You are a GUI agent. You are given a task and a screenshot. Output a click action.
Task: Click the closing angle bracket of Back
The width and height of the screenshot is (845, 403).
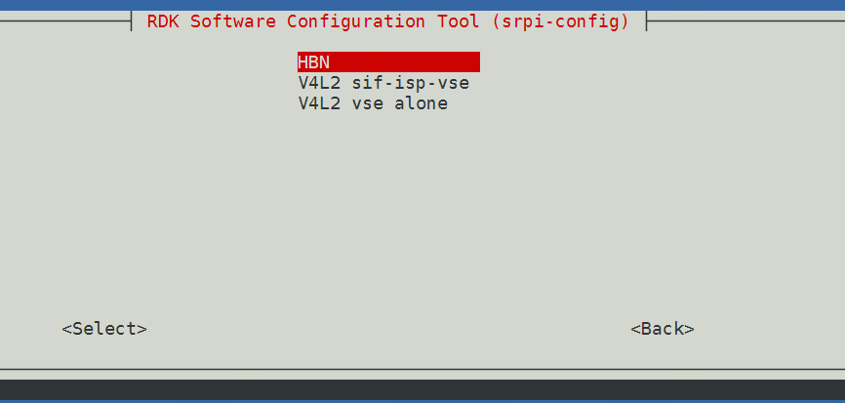click(x=689, y=329)
